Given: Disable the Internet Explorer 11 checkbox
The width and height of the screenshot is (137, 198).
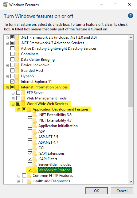Looking at the screenshot, I should tap(12, 82).
